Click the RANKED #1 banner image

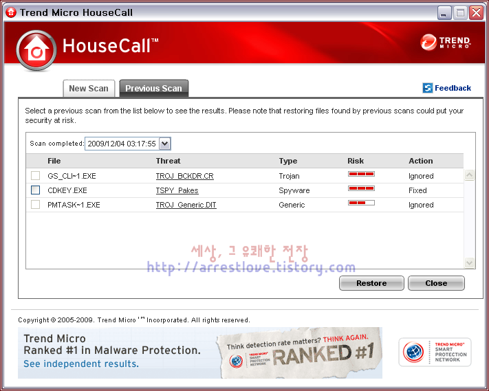tap(299, 353)
